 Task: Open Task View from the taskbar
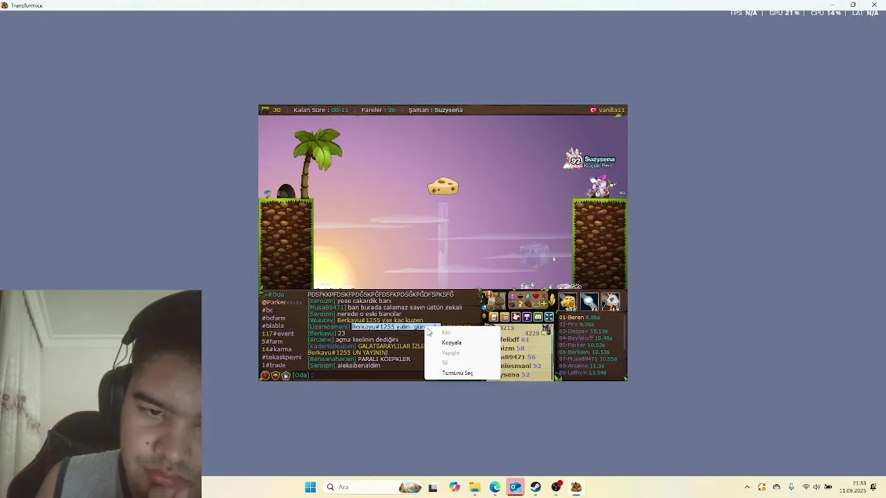433,487
